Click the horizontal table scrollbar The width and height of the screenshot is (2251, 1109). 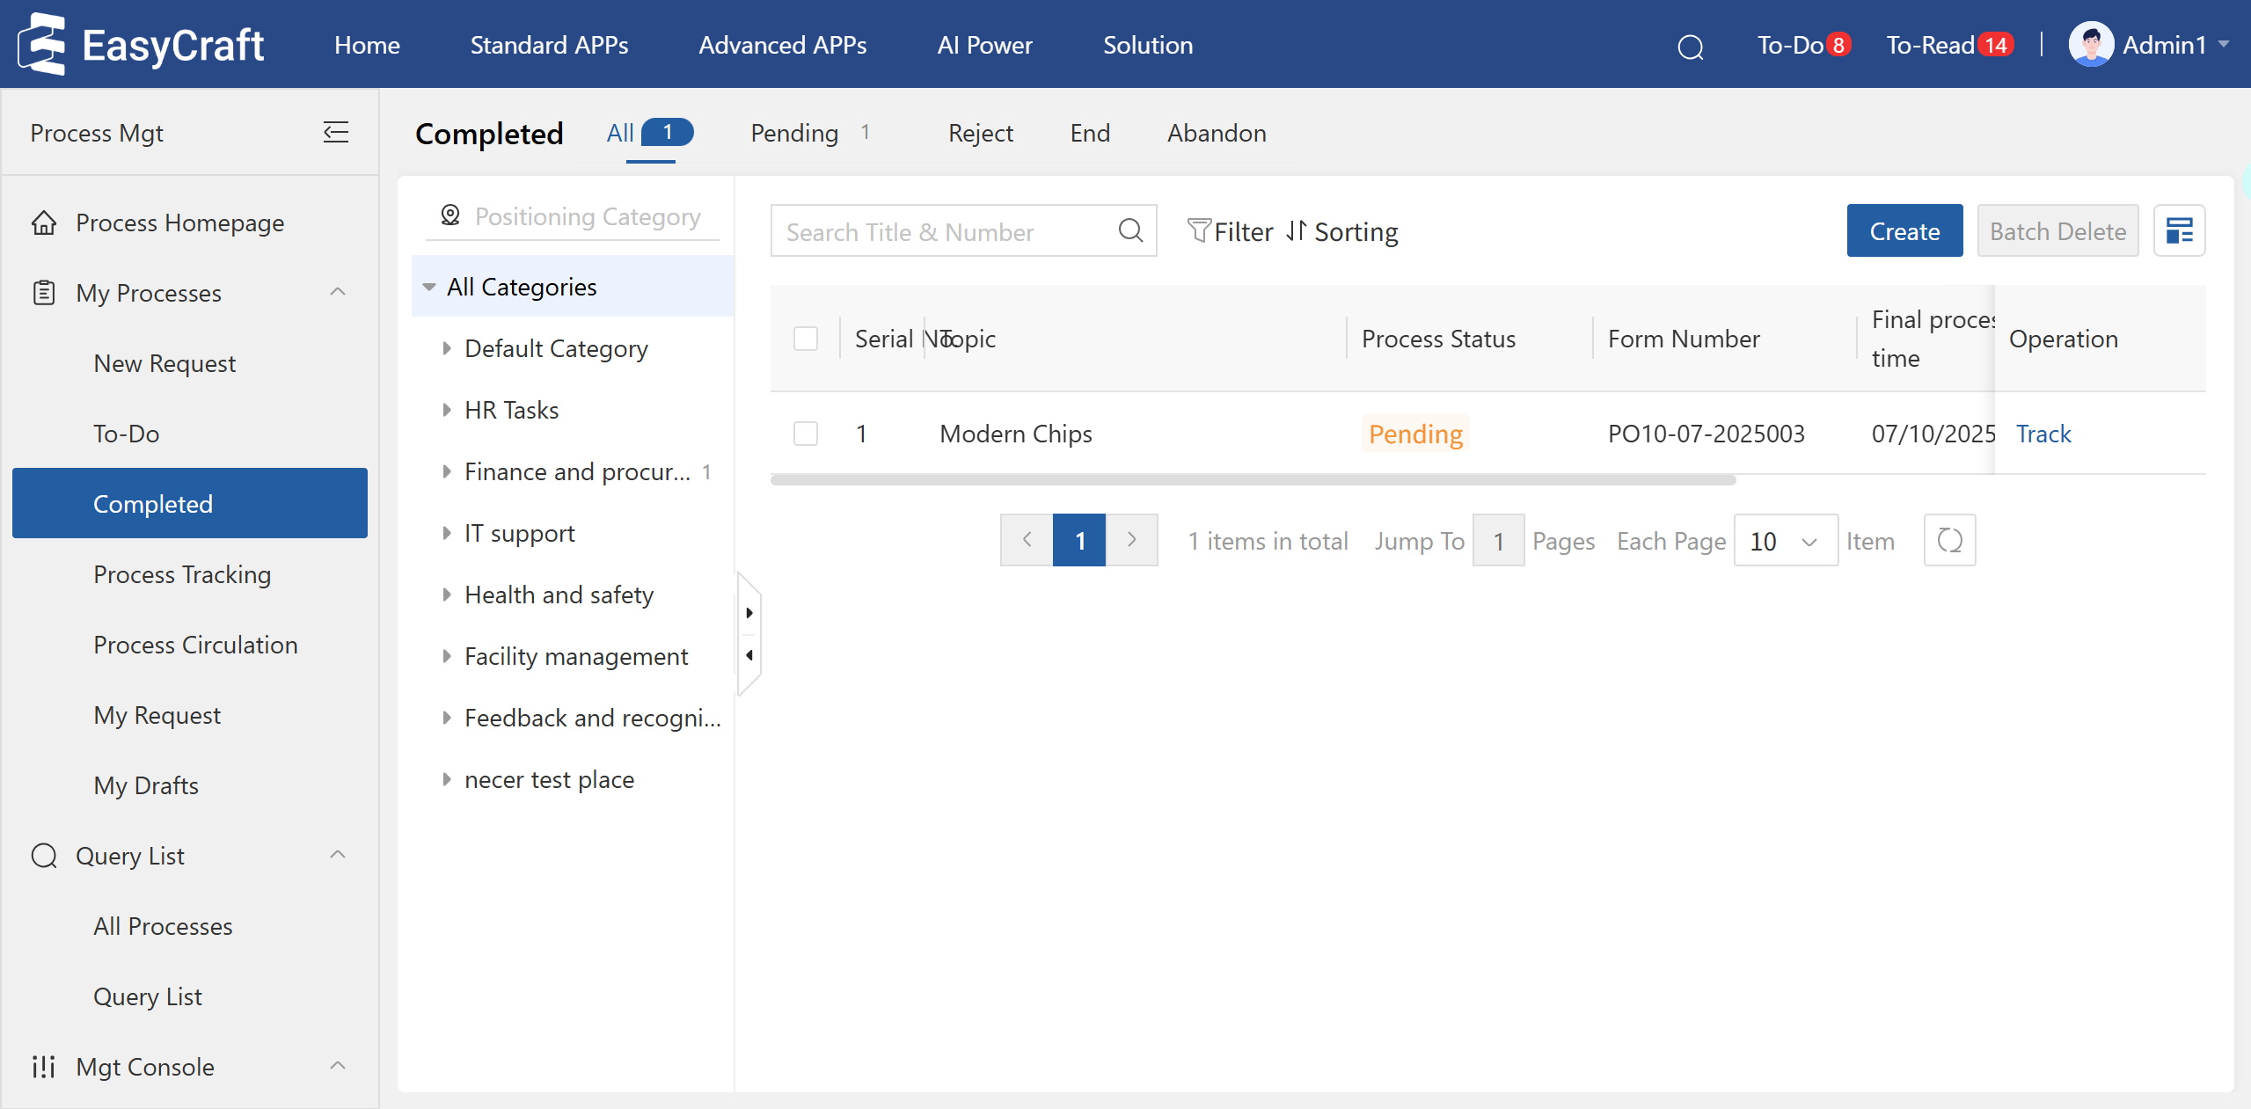pyautogui.click(x=1253, y=480)
